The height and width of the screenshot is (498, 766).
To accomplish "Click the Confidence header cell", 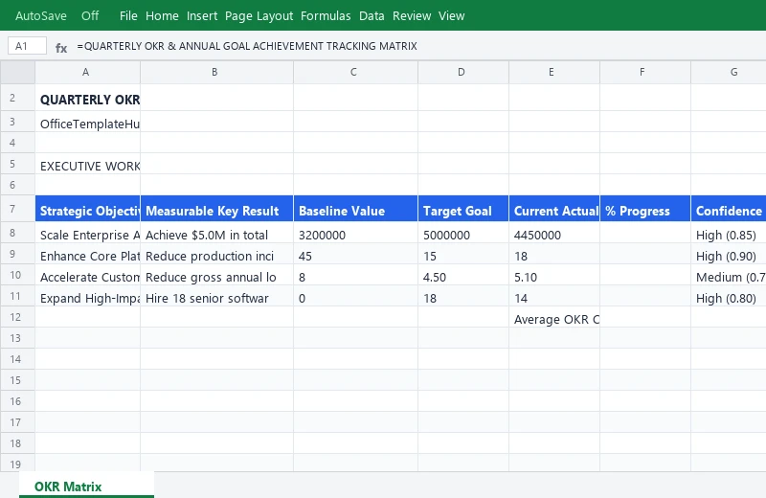I will pos(729,209).
